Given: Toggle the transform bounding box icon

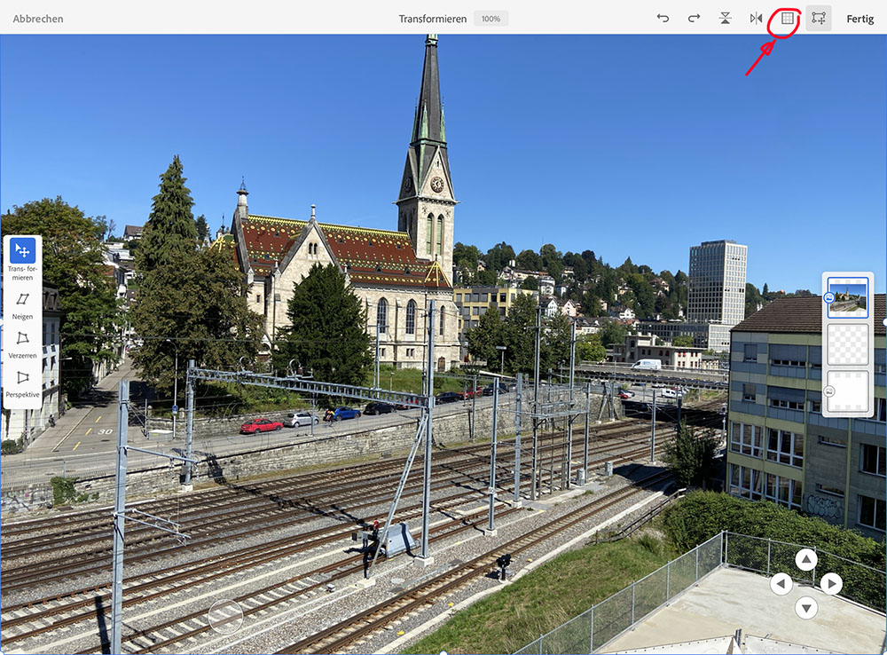Looking at the screenshot, I should (818, 18).
